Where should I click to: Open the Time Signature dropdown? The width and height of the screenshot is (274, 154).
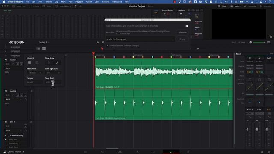coord(53,73)
